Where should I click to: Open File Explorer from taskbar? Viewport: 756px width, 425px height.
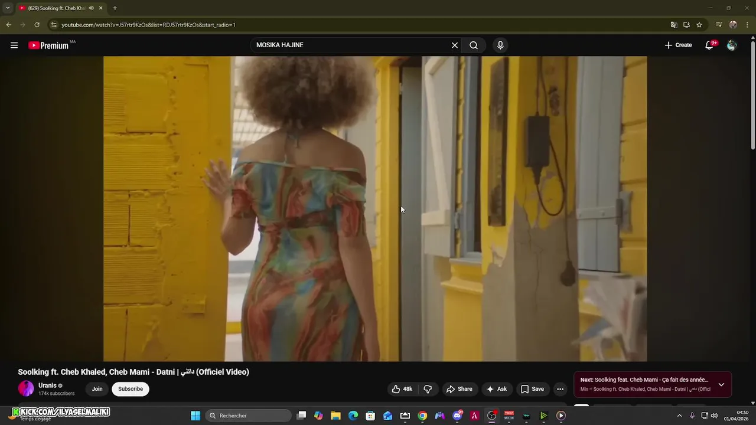[x=335, y=416]
